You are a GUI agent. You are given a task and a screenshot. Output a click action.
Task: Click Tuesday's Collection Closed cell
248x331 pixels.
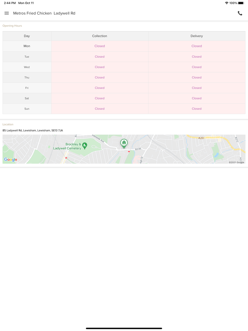click(100, 57)
